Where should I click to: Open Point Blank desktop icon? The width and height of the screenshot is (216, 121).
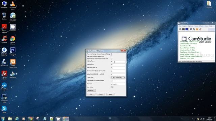click(x=4, y=98)
